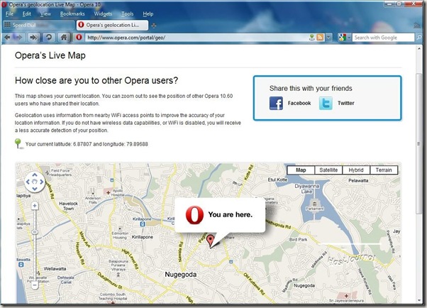This screenshot has height=308, width=427.
Task: Switch map view to Satellite
Action: tap(328, 170)
